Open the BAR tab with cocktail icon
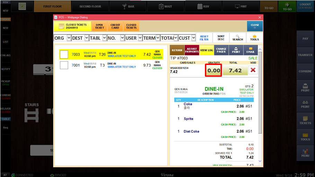Viewport: 315px width, 177px height. point(128,7)
